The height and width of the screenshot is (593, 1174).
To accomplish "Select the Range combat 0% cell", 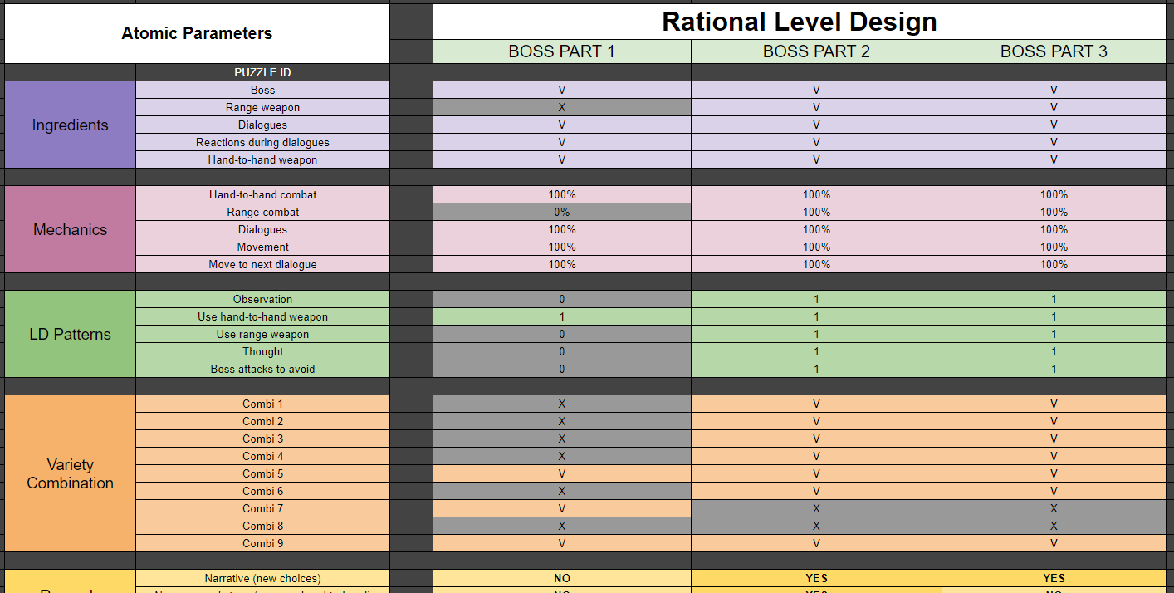I will point(562,212).
